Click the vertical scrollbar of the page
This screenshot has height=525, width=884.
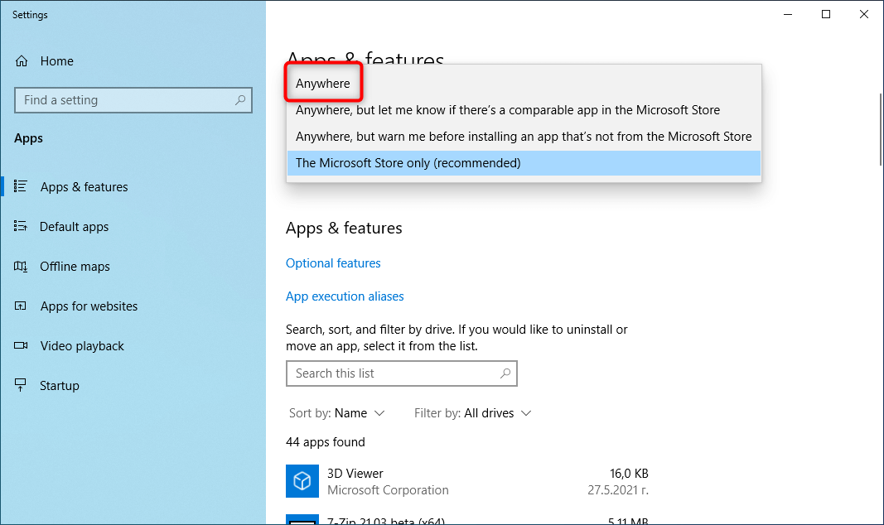[x=881, y=129]
